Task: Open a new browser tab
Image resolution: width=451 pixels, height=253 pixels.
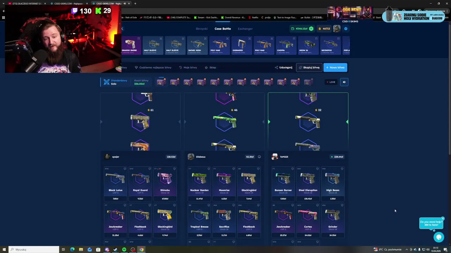Action: click(x=135, y=4)
